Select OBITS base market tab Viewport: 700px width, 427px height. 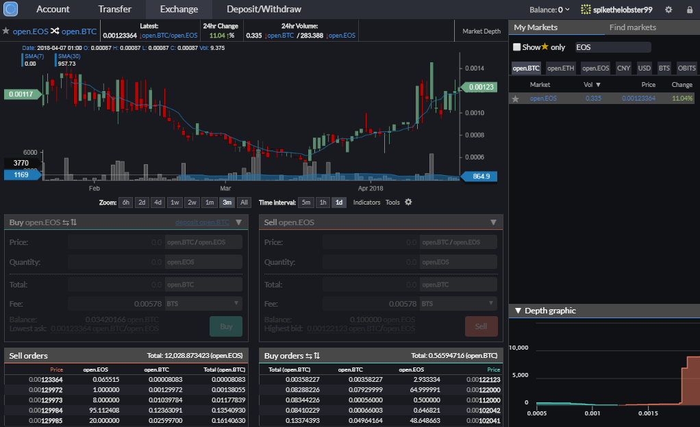[x=686, y=68]
